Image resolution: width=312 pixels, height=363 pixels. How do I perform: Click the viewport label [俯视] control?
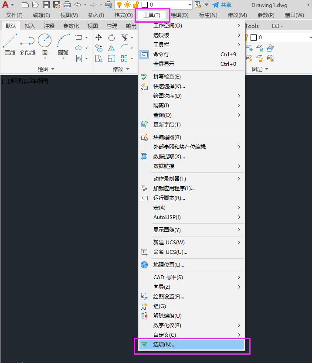[x=16, y=81]
